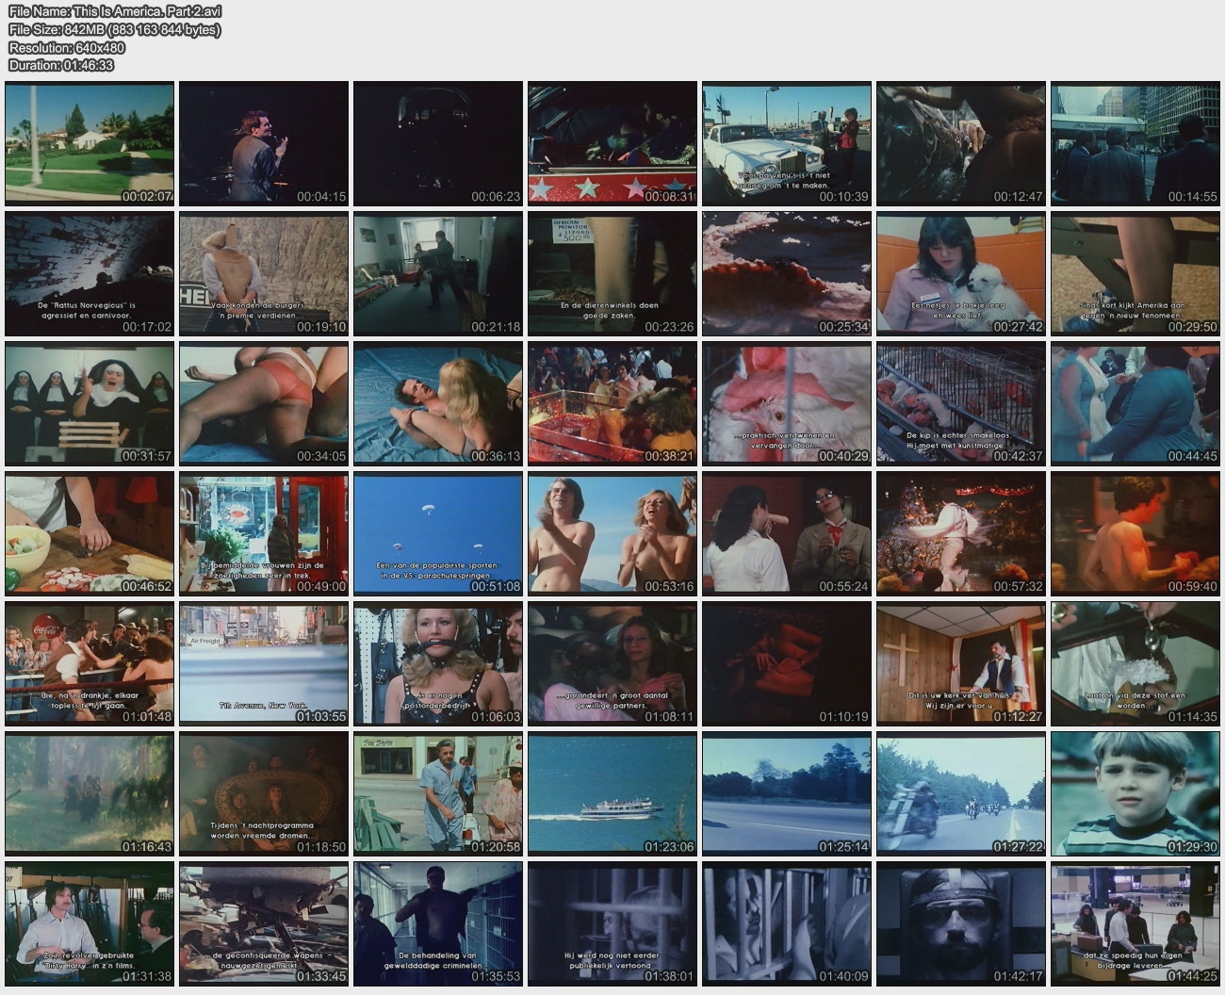Open the church with cross thumbnail at 01:12:27
1225x995 pixels.
click(x=961, y=663)
